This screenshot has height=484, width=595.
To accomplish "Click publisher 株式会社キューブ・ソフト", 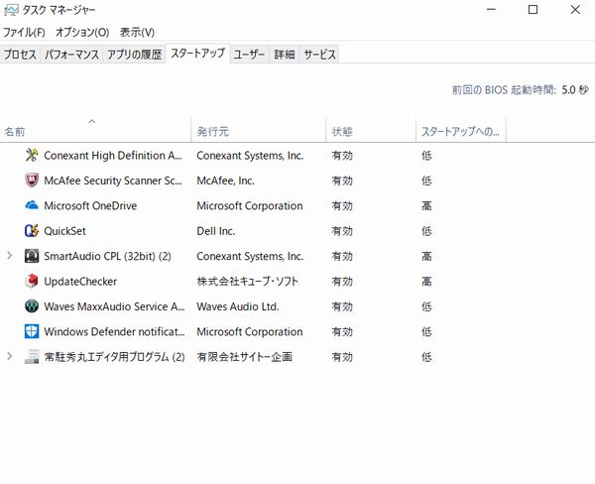I will click(247, 282).
